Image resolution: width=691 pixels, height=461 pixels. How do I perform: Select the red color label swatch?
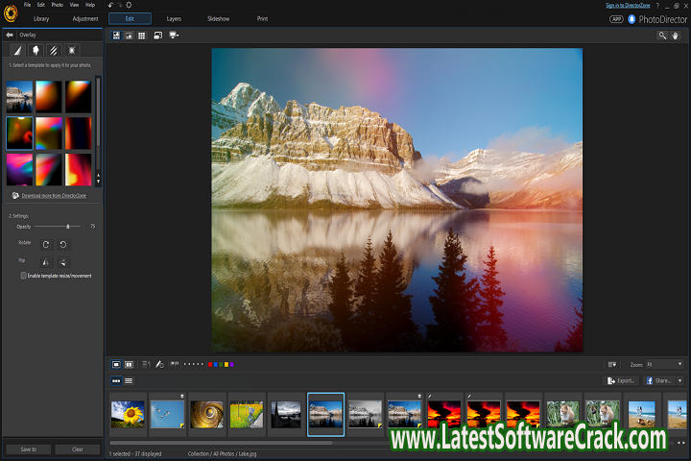(x=210, y=364)
